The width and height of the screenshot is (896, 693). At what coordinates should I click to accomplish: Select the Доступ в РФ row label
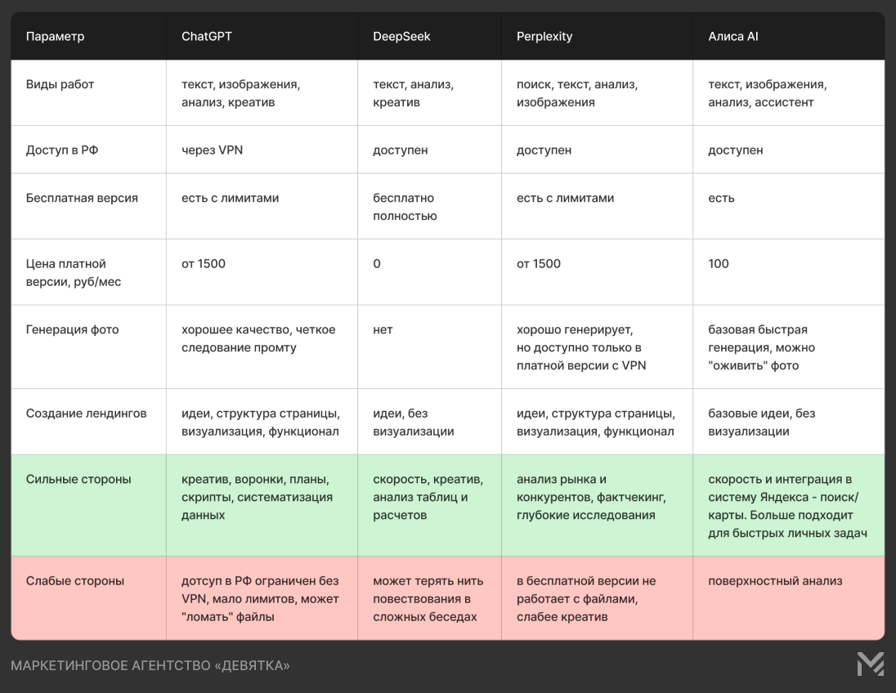pos(62,150)
